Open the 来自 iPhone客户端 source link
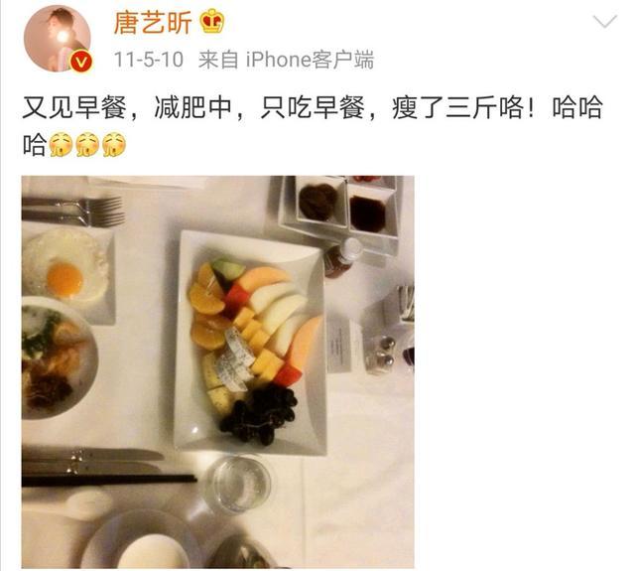This screenshot has height=571, width=635. point(286,60)
